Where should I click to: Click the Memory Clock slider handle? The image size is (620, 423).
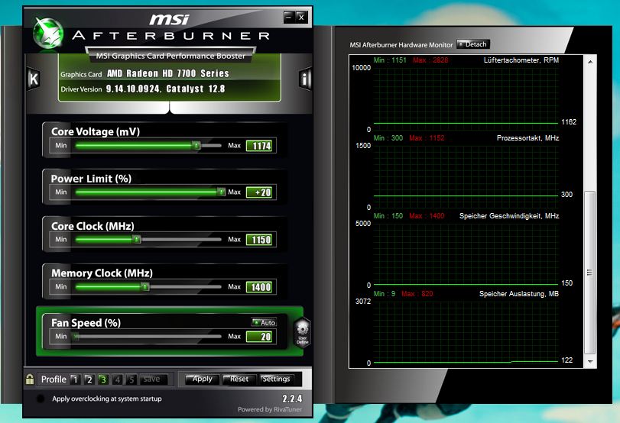145,287
